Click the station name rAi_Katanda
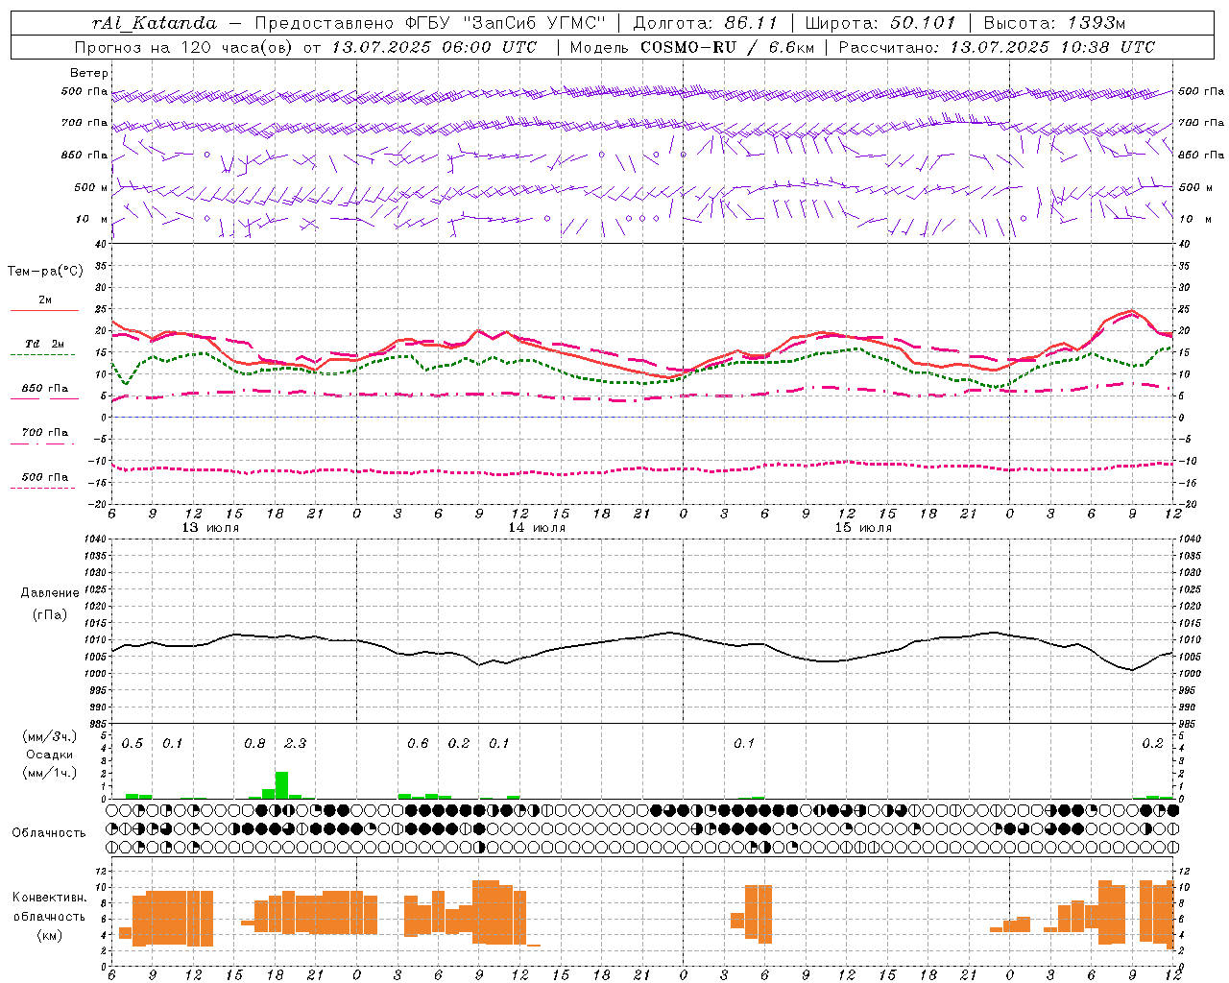Image resolution: width=1229 pixels, height=983 pixels. pos(154,23)
